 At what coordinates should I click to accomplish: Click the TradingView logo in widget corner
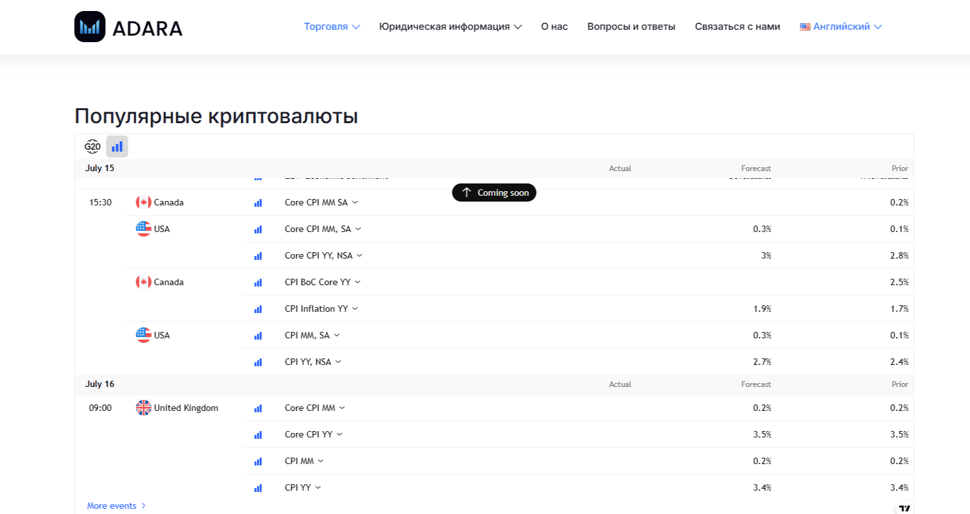pyautogui.click(x=905, y=509)
